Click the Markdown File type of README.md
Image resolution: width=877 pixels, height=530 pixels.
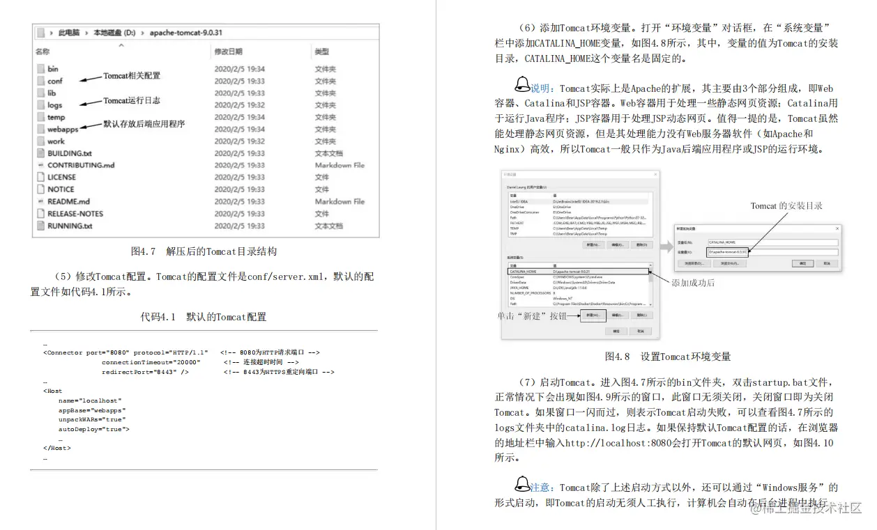(x=340, y=201)
